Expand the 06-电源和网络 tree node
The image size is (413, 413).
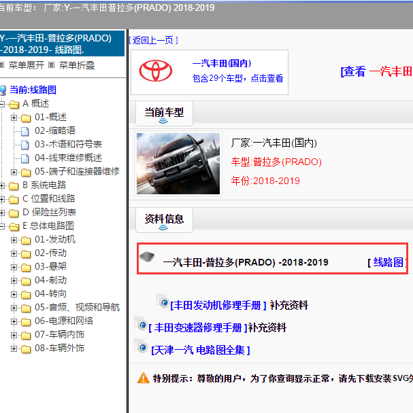pyautogui.click(x=14, y=321)
